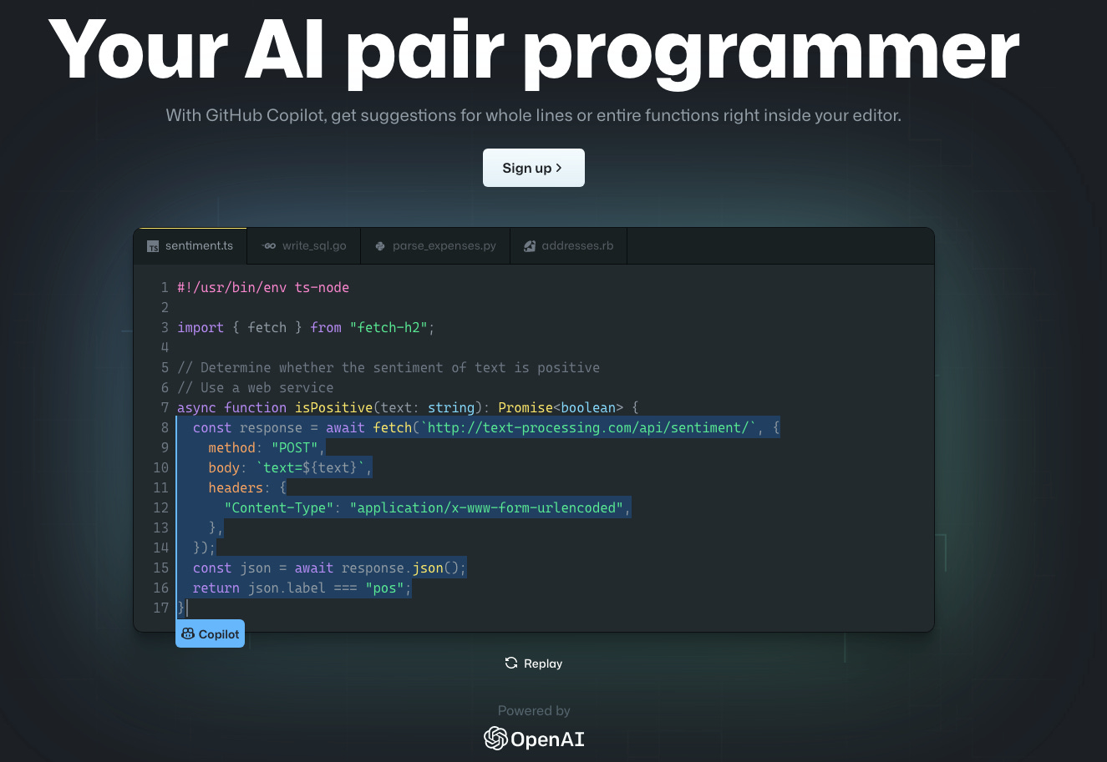Click the Sign up button
Viewport: 1107px width, 762px height.
(x=533, y=168)
